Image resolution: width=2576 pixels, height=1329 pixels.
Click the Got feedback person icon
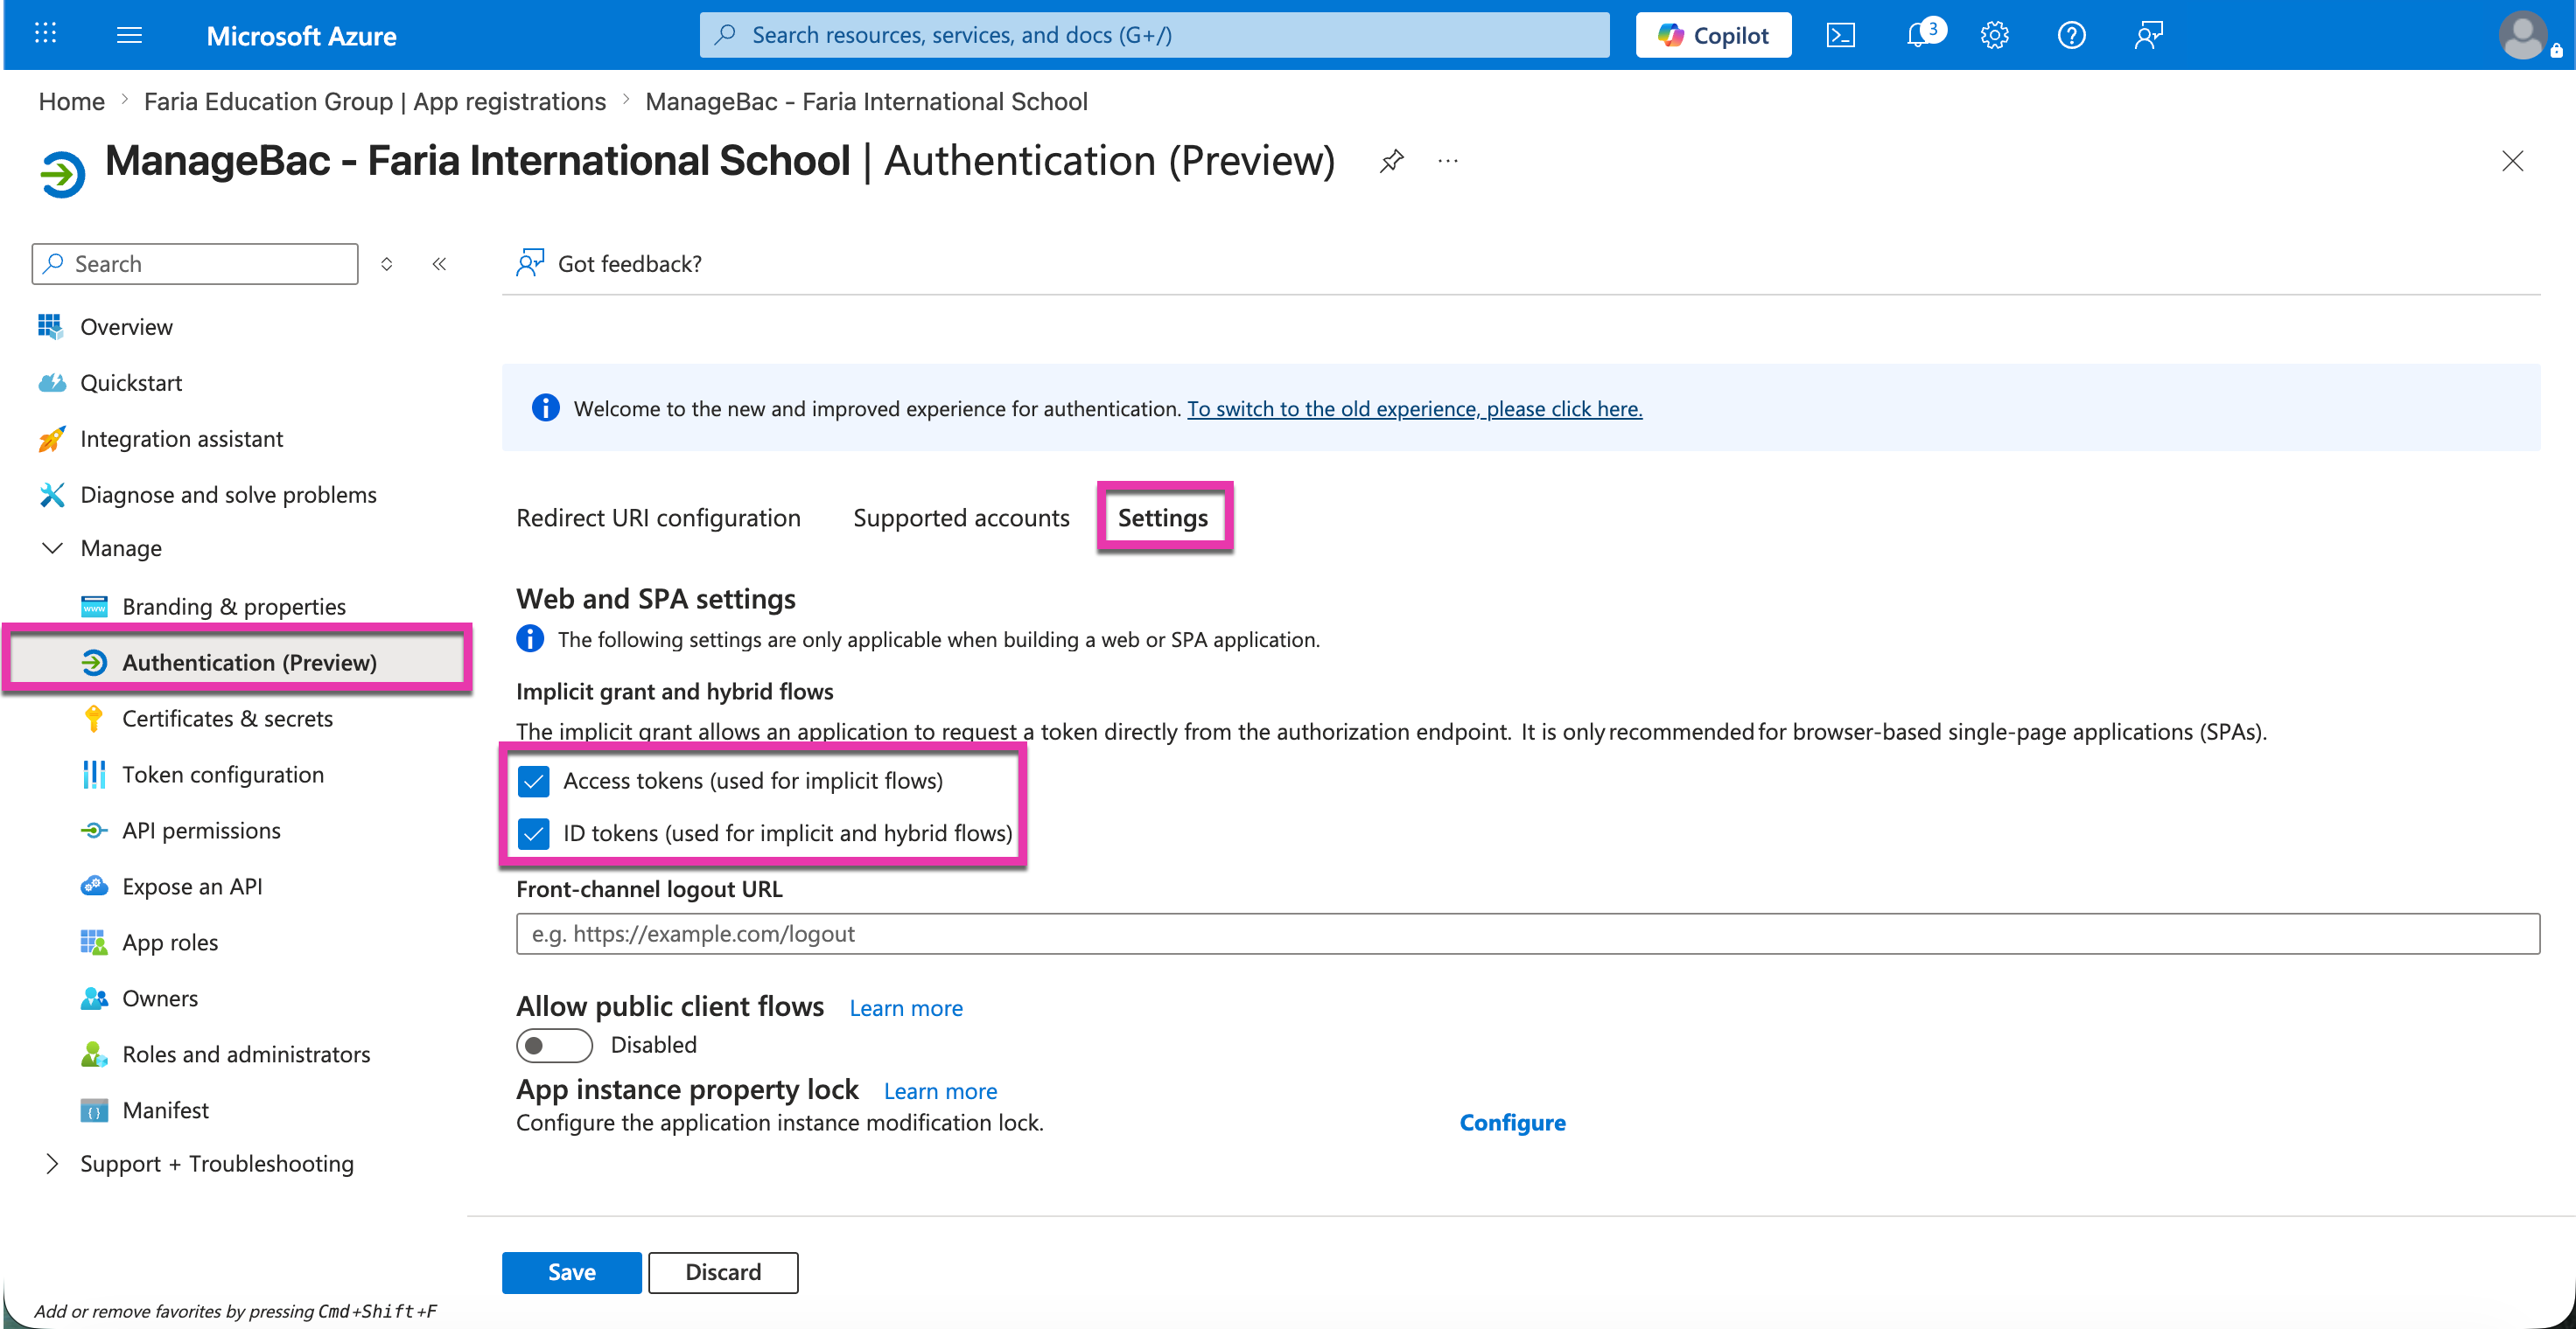[x=529, y=263]
